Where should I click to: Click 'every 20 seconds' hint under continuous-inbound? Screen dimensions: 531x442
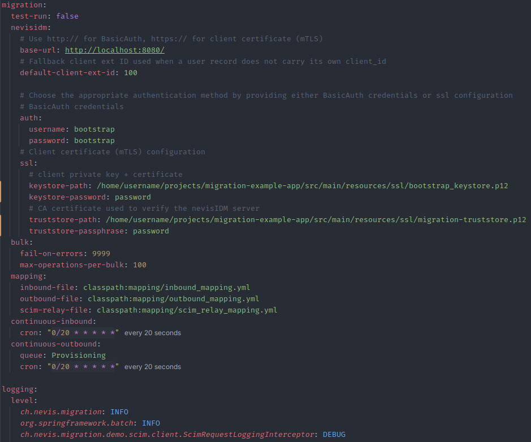pos(153,333)
